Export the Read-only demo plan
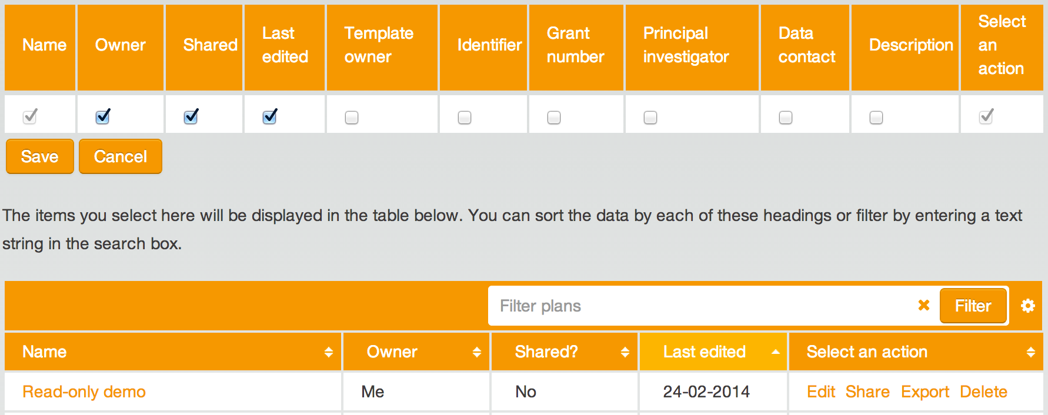The image size is (1048, 415). click(924, 392)
